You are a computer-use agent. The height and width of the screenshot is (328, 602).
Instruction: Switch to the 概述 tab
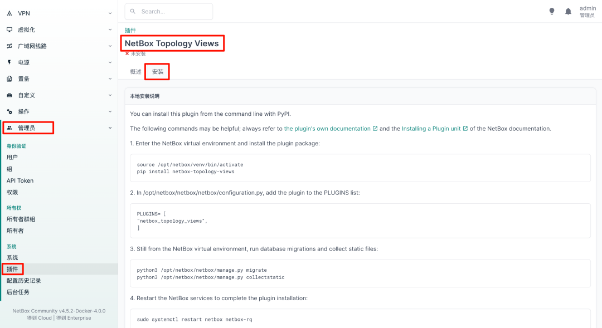[x=135, y=72]
